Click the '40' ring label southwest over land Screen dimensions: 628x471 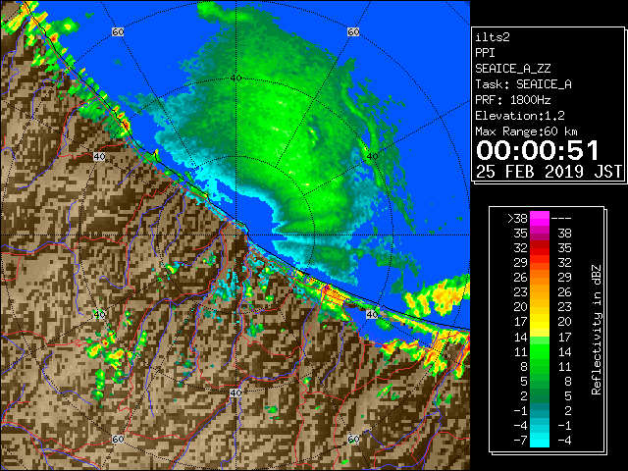[x=99, y=314]
